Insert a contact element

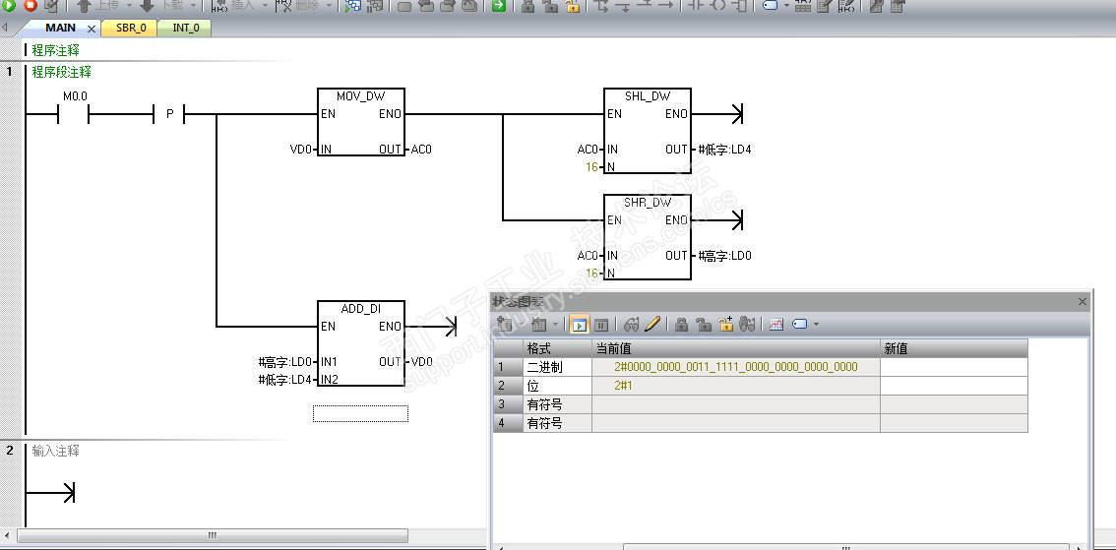point(696,6)
